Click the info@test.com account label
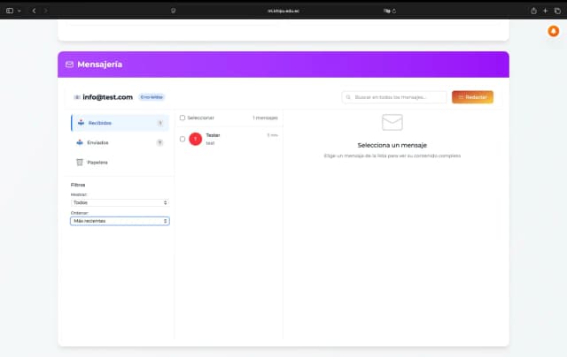Screen dimensions: 567x357 tap(107, 97)
